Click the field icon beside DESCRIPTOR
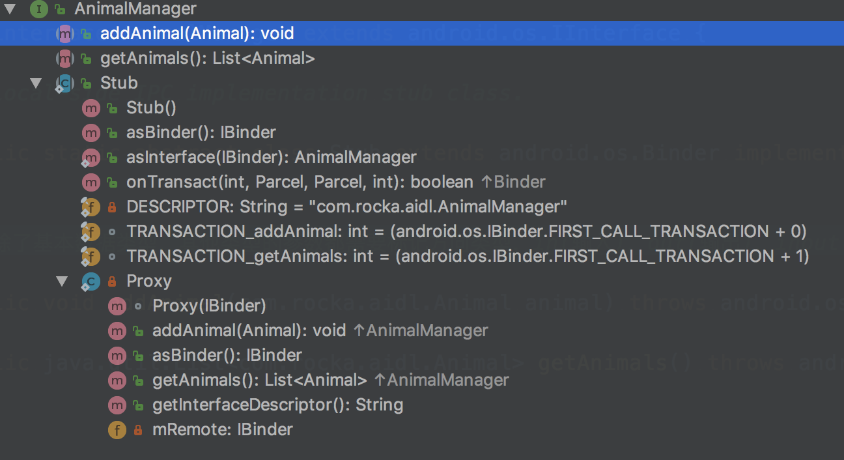This screenshot has height=460, width=844. click(91, 207)
